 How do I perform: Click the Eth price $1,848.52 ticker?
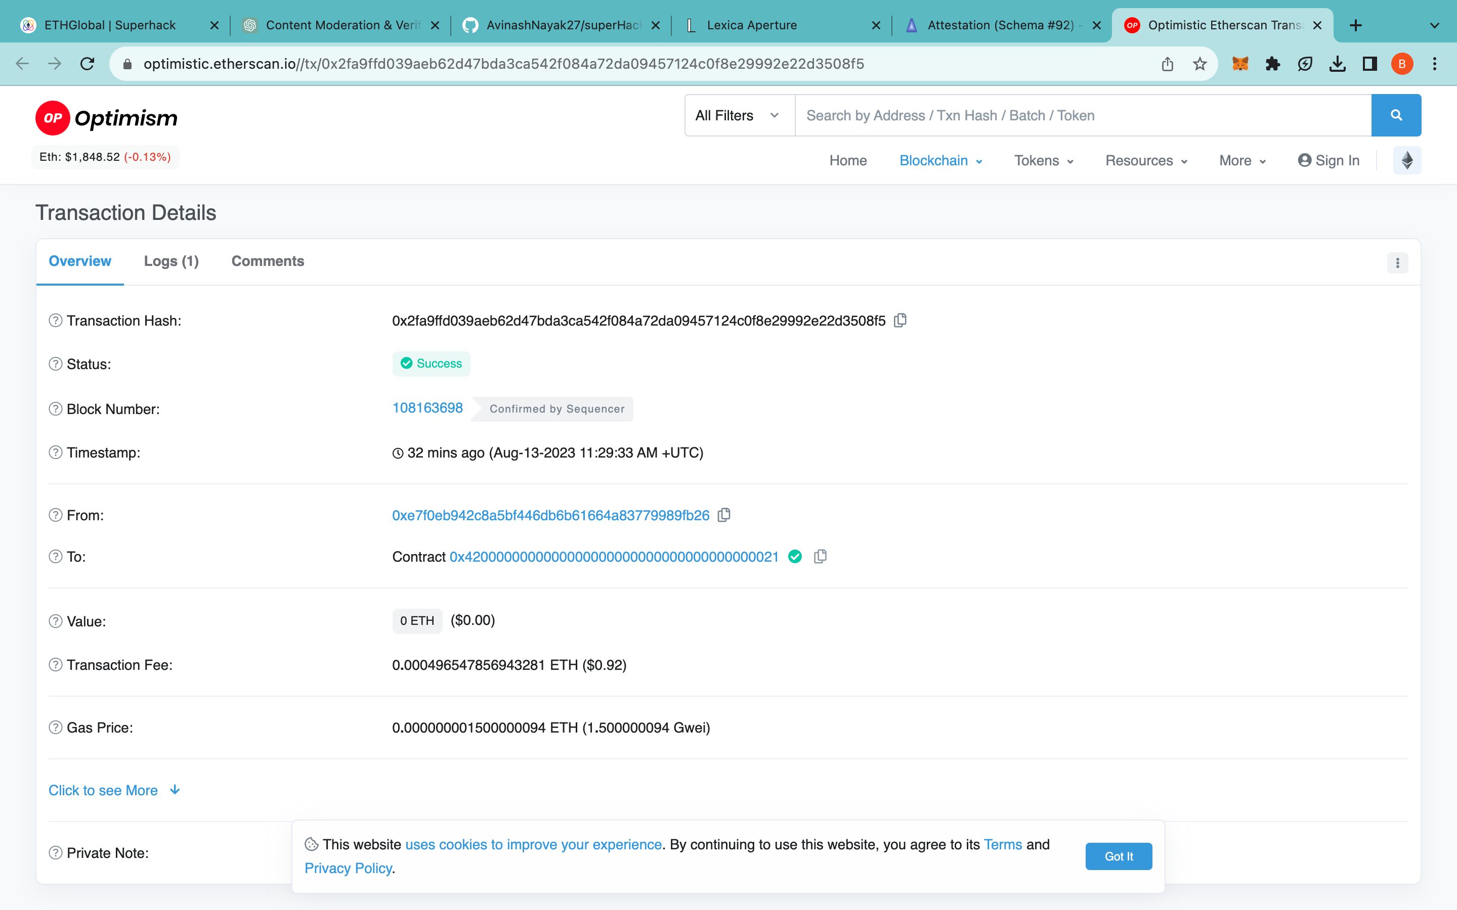(x=105, y=157)
